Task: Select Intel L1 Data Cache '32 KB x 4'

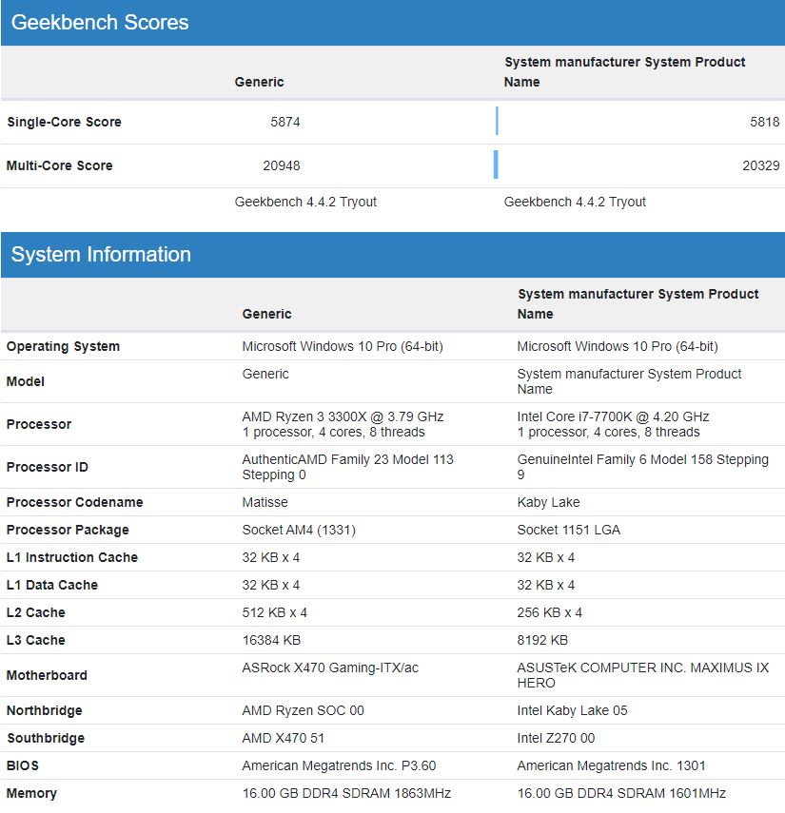Action: [x=546, y=585]
